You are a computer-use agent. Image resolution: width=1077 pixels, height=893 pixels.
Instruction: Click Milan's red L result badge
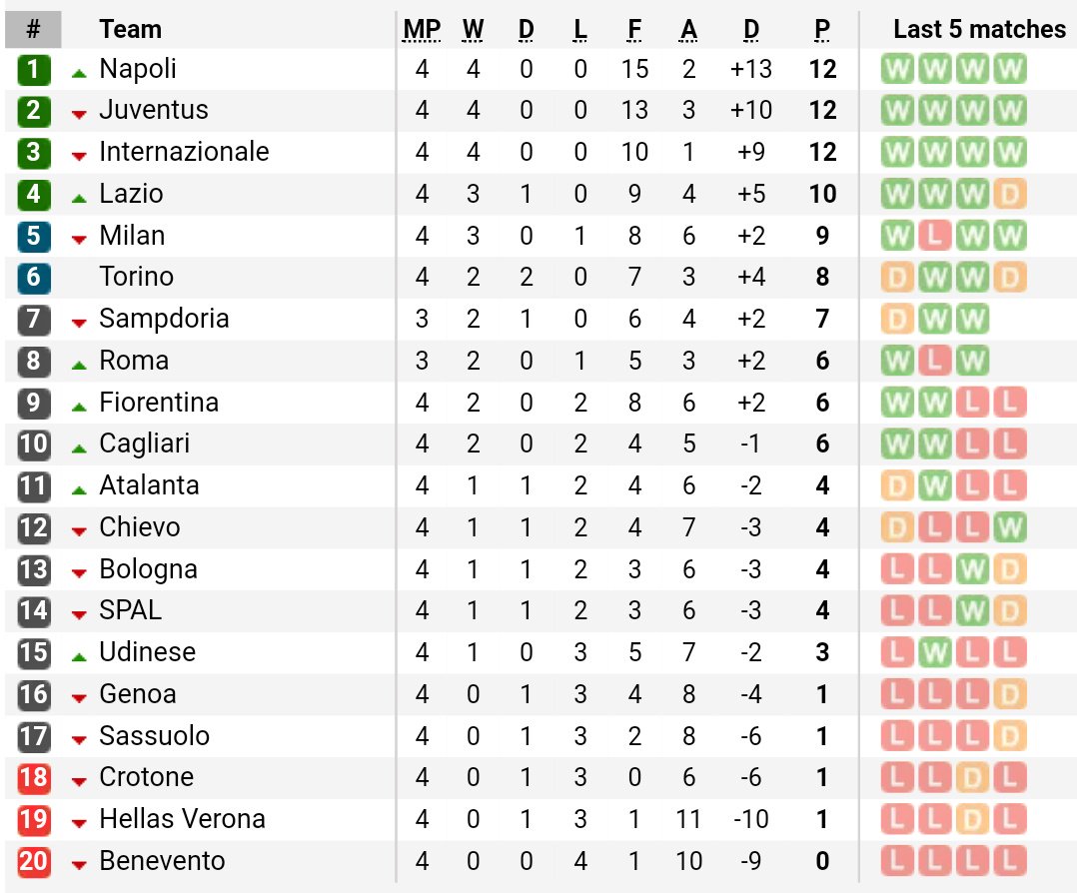[x=934, y=237]
